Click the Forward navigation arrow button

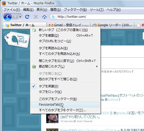[15, 17]
